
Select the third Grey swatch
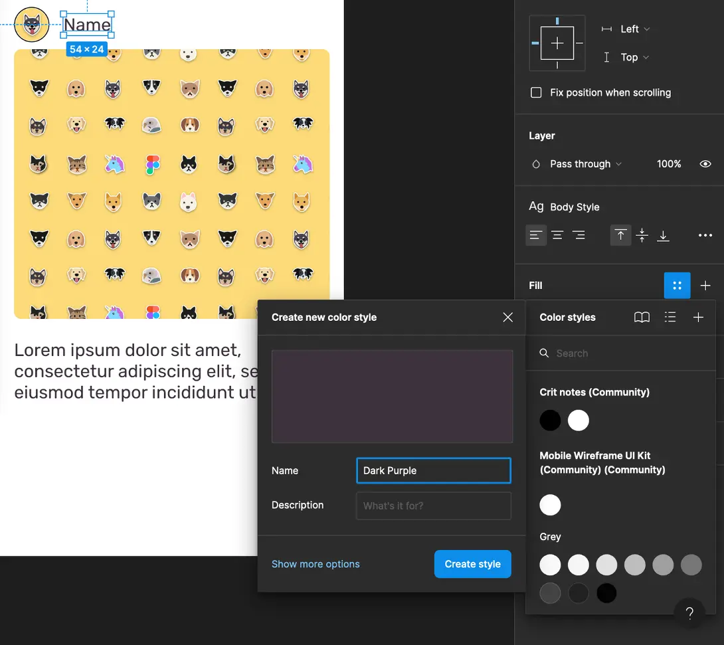606,565
